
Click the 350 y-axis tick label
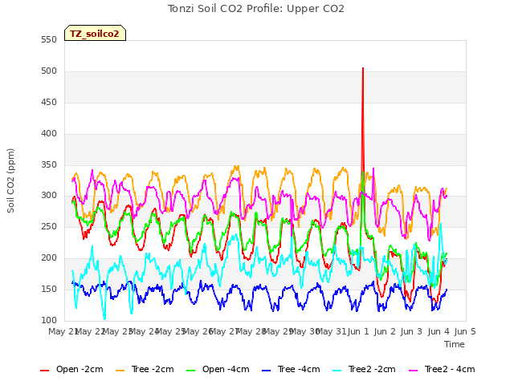(x=49, y=164)
